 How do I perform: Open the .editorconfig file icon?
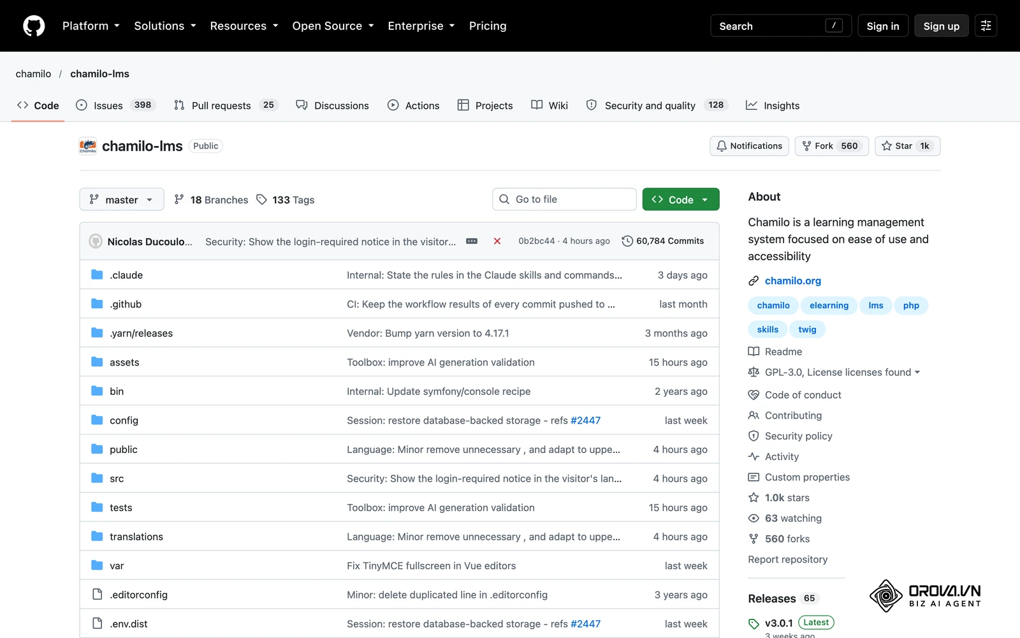point(97,595)
